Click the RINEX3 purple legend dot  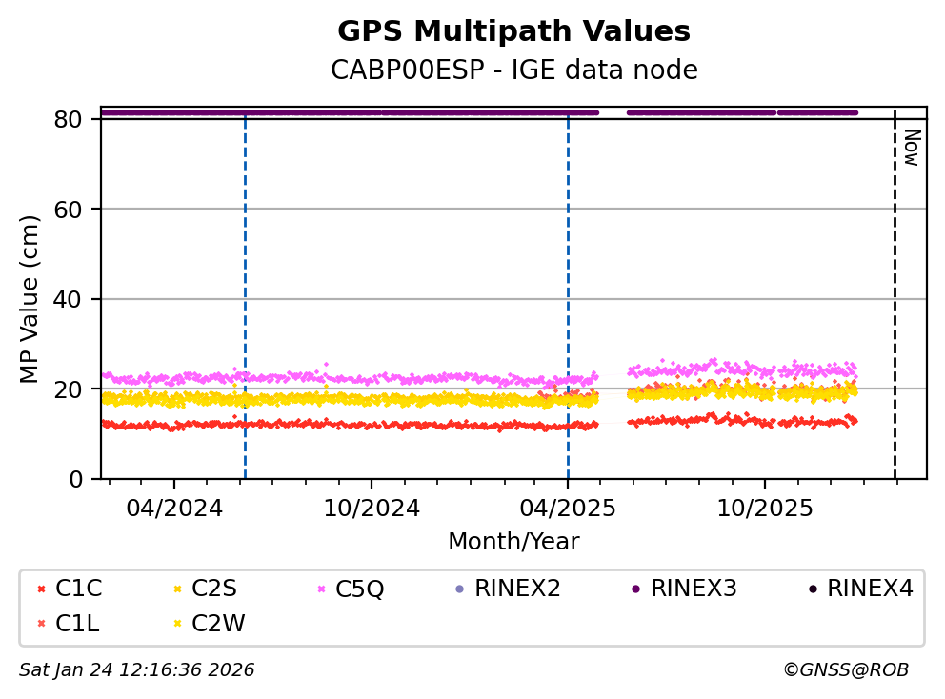coord(635,589)
